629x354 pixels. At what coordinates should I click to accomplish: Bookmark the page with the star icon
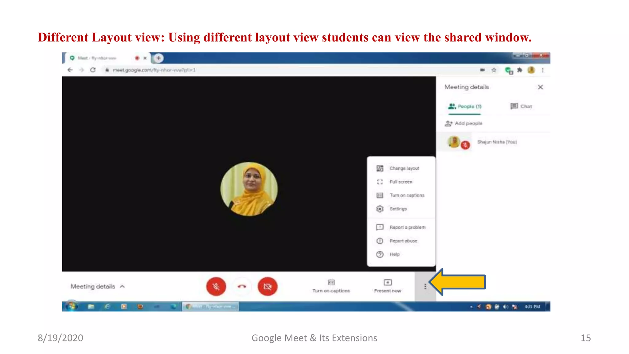494,70
